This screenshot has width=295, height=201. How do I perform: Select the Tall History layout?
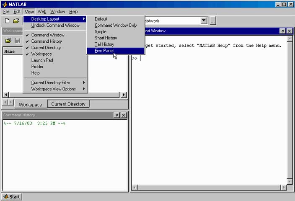[116, 44]
